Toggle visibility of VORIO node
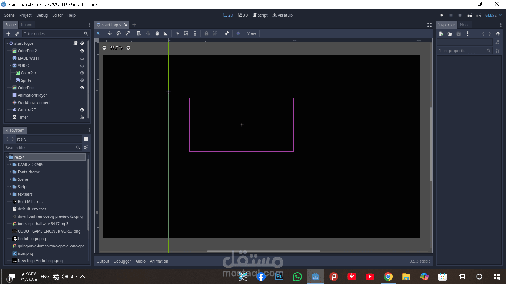The height and width of the screenshot is (284, 506). 82,66
